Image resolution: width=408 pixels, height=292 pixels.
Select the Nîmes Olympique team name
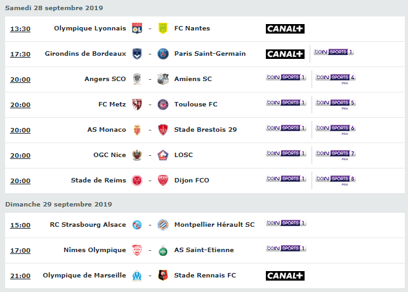95,250
